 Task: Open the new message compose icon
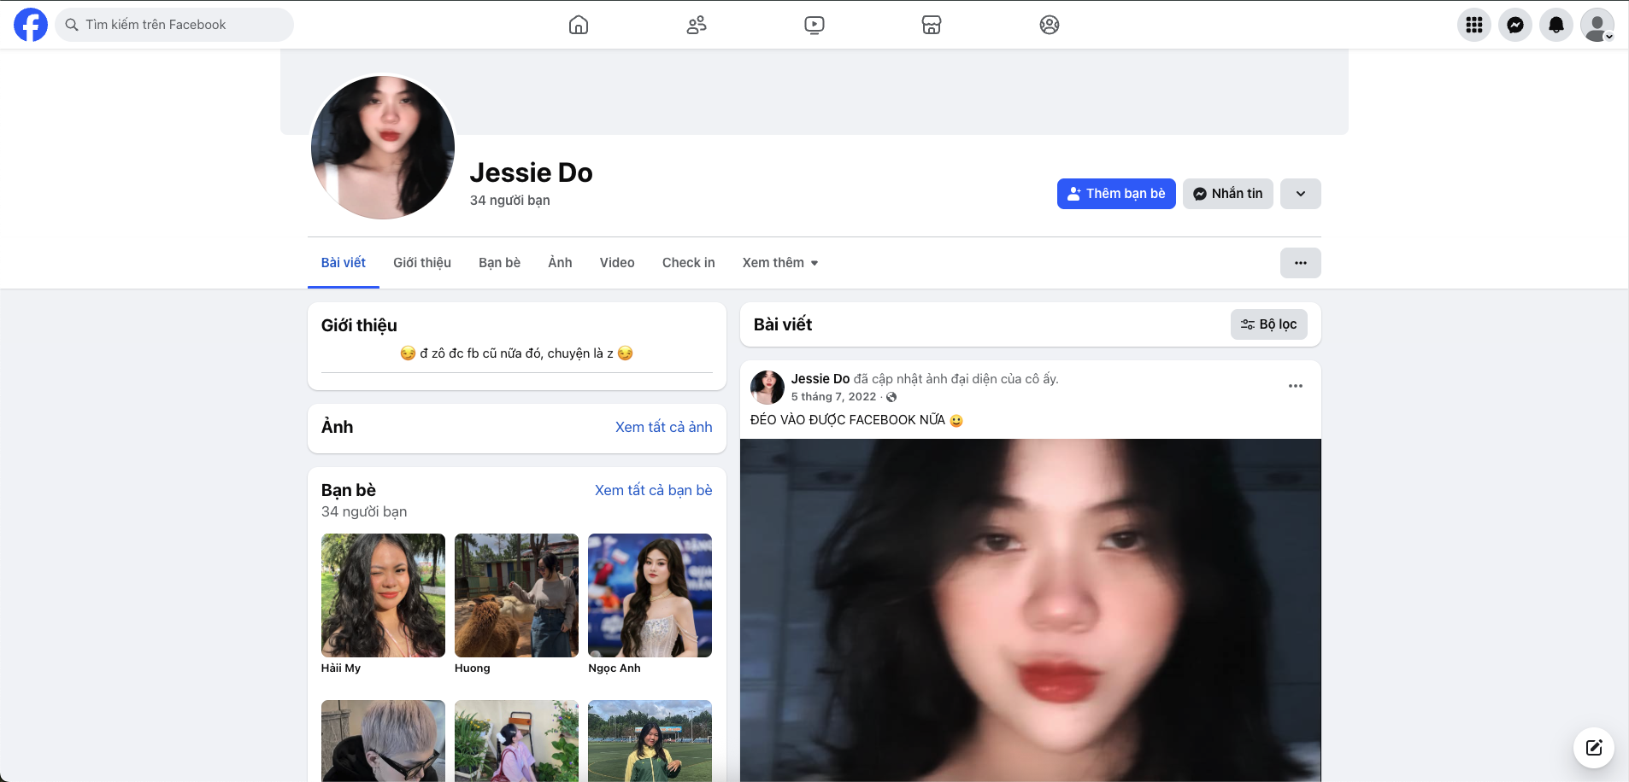pyautogui.click(x=1594, y=748)
